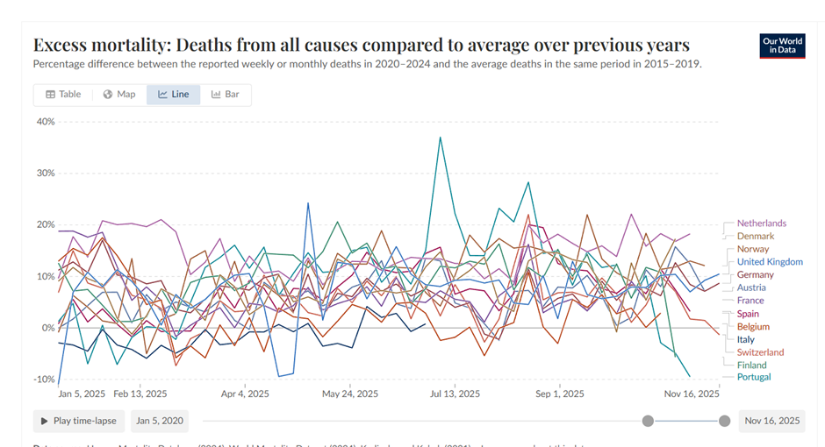
Task: Highlight the Netherlands series in legend
Action: [x=761, y=223]
